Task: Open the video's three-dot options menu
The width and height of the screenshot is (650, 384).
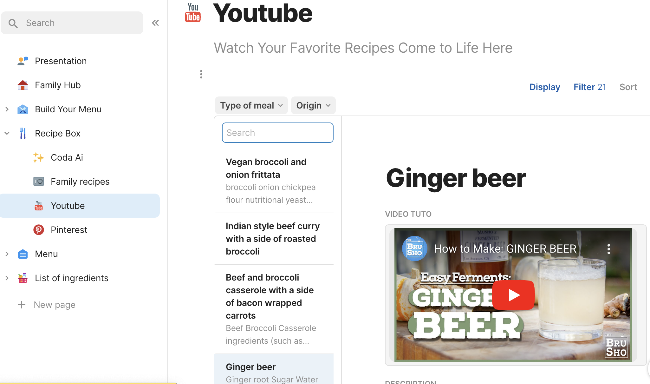Action: pyautogui.click(x=609, y=249)
